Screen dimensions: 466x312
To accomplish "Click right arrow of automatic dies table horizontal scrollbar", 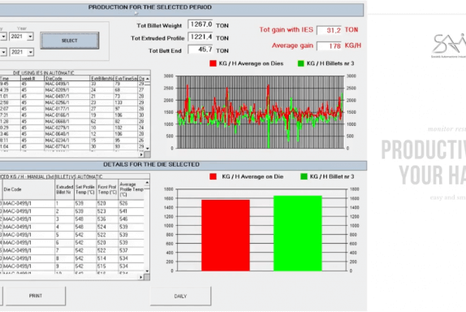I will (141, 154).
